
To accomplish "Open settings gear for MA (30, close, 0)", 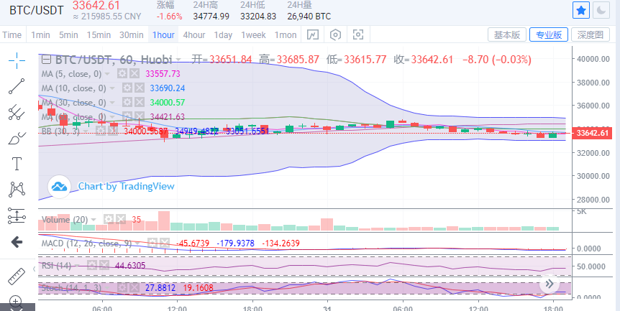I will [127, 102].
